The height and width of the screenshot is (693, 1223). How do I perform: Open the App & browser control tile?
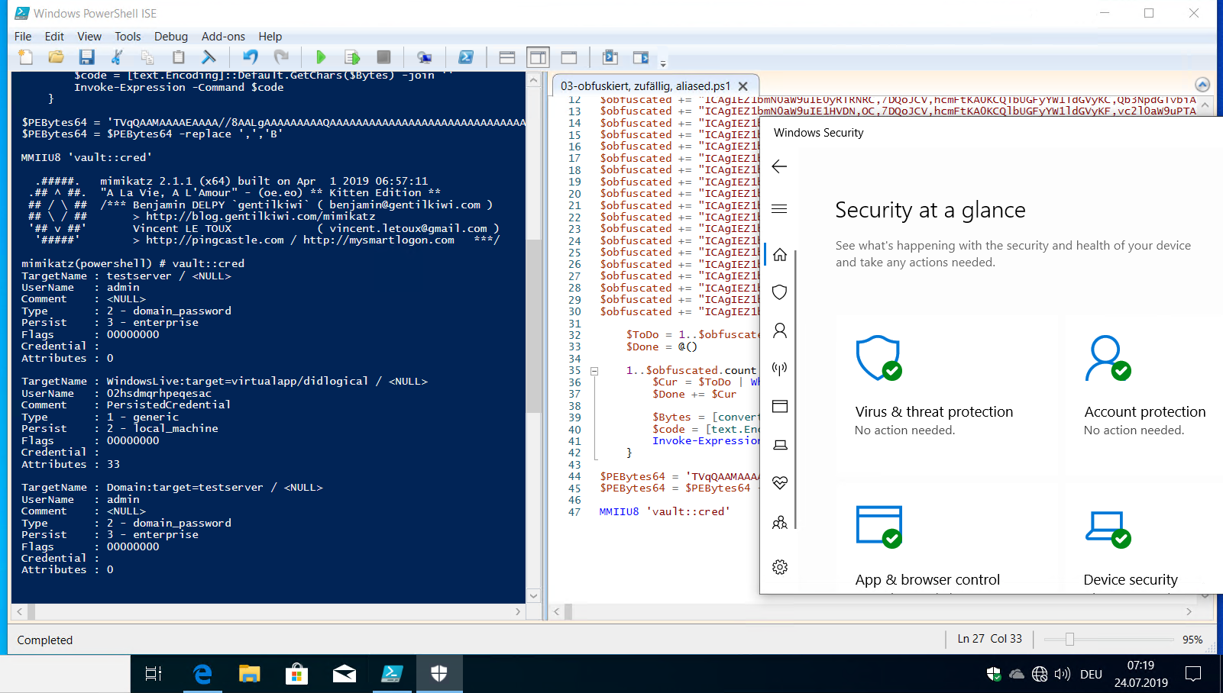point(946,538)
